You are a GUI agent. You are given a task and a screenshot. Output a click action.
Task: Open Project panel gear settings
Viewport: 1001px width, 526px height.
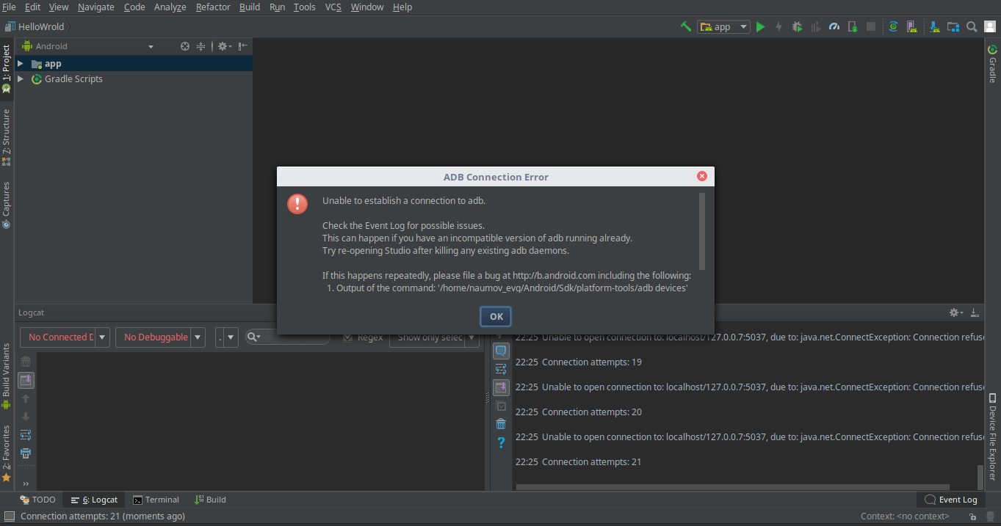point(224,46)
